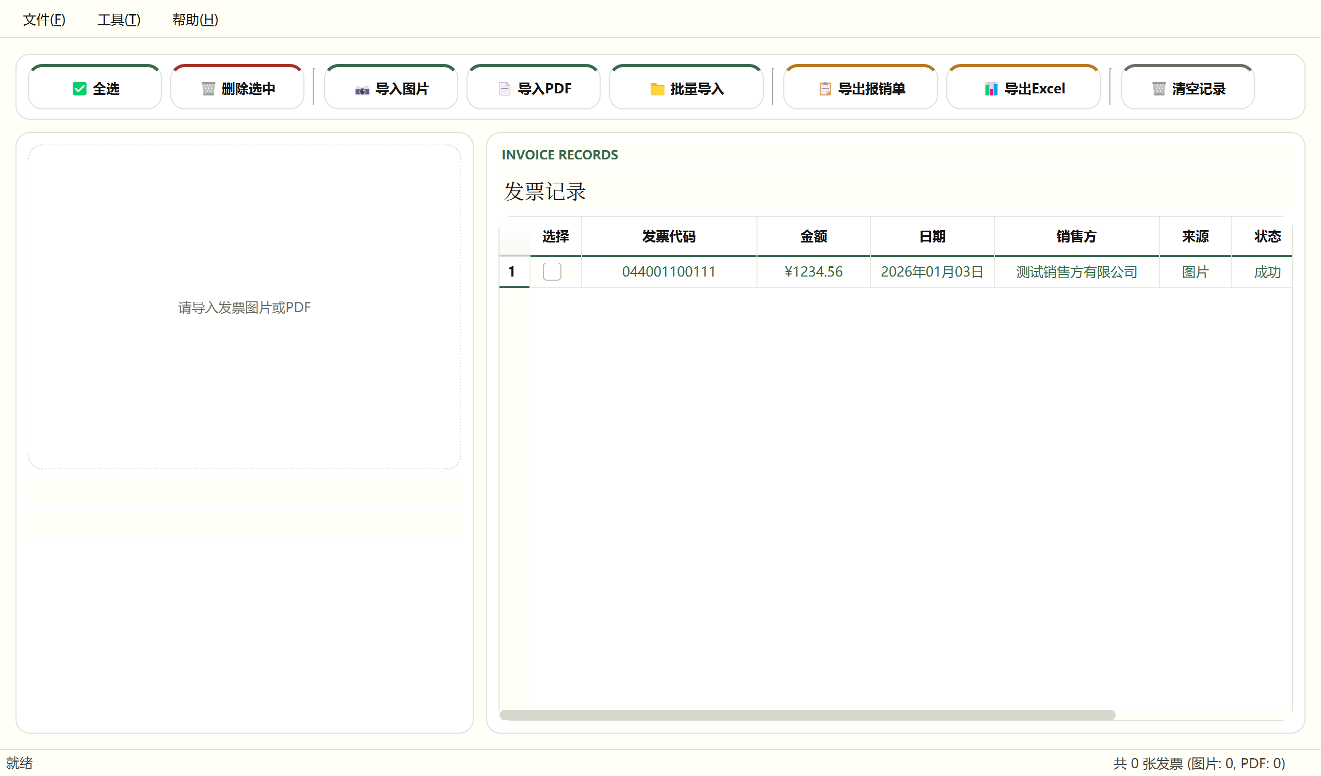Click the 共 0 张发票 status bar summary
The image size is (1321, 776).
[x=1199, y=763]
